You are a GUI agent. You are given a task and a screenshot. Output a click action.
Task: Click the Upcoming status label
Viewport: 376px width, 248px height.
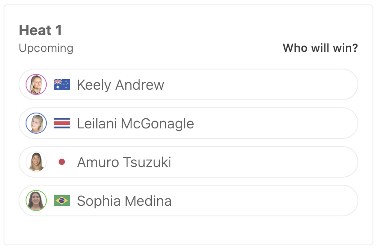pyautogui.click(x=46, y=48)
